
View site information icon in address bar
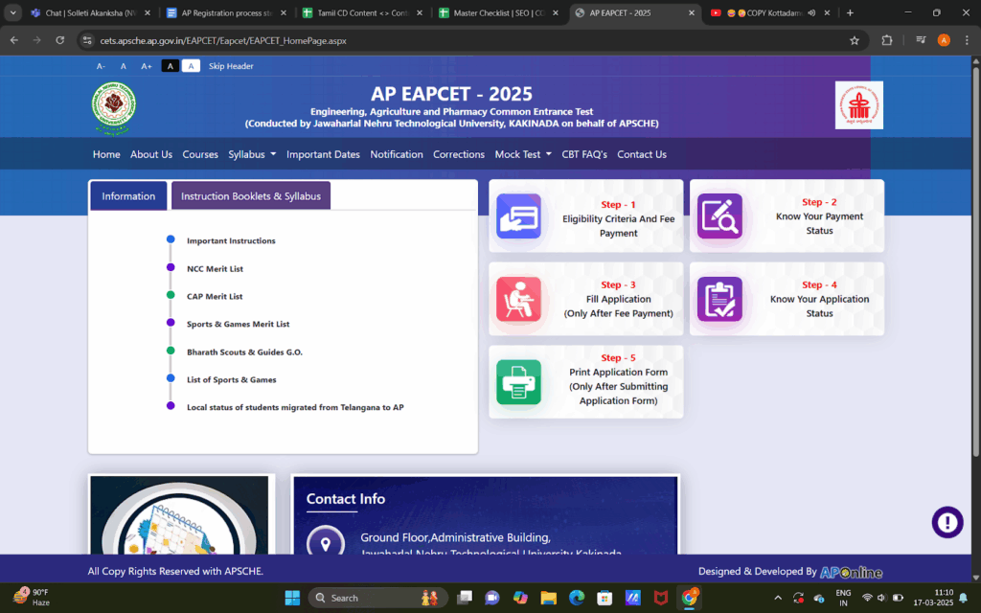(87, 40)
